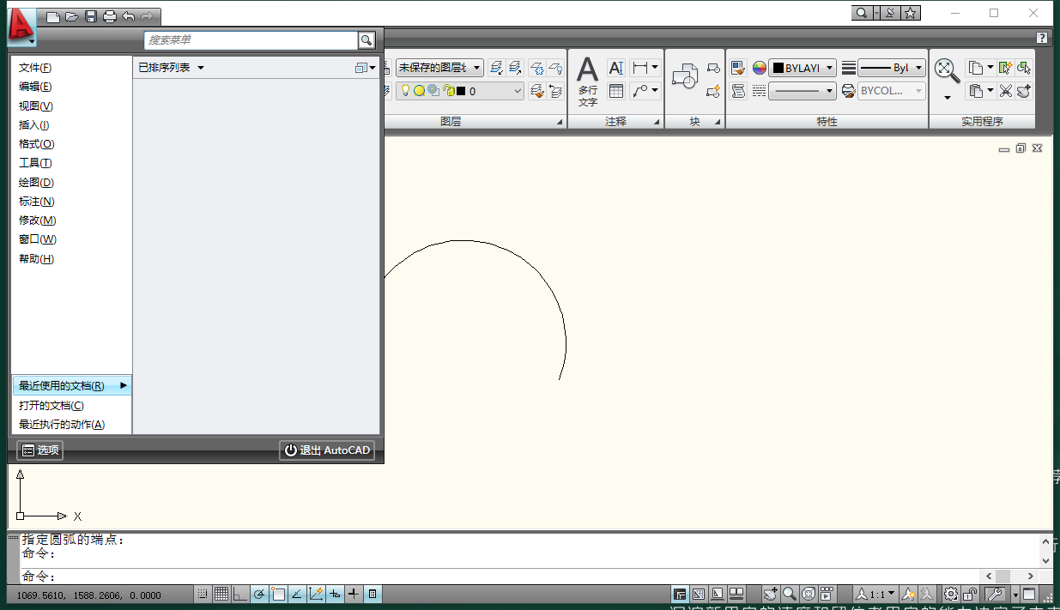Toggle toolbar lock icon in status bar

click(x=970, y=594)
